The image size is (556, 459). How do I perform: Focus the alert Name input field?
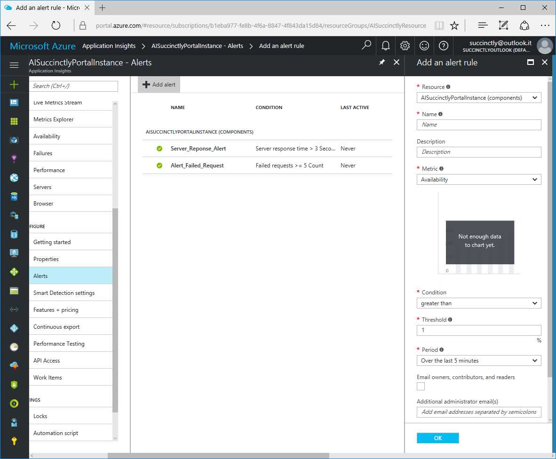(479, 125)
